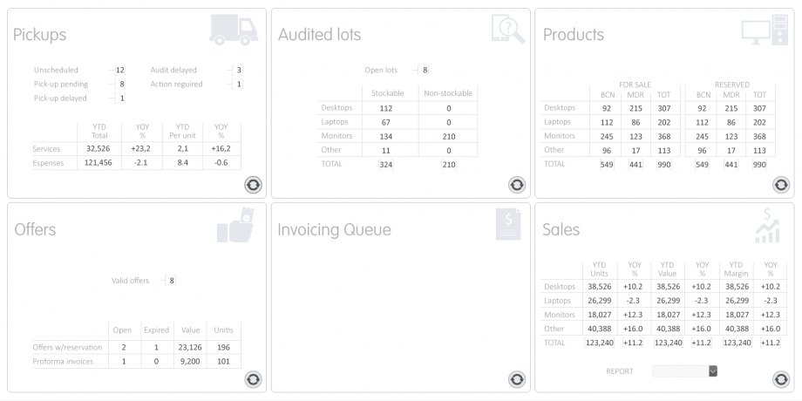
Task: Click the Pickups truck icon
Action: [x=234, y=31]
